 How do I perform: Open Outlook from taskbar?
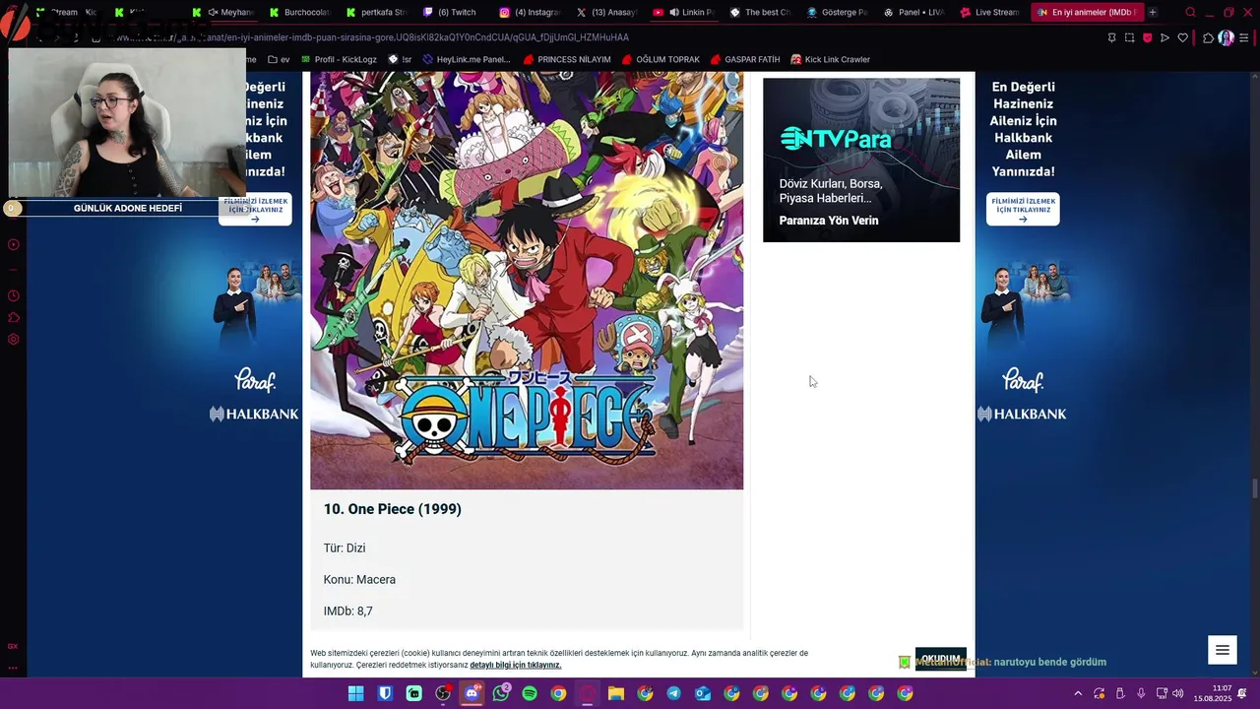pos(703,693)
